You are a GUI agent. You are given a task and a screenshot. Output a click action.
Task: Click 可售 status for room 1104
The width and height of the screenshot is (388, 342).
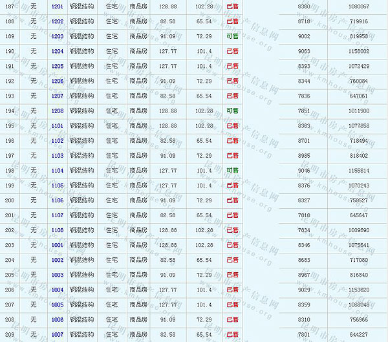(232, 171)
